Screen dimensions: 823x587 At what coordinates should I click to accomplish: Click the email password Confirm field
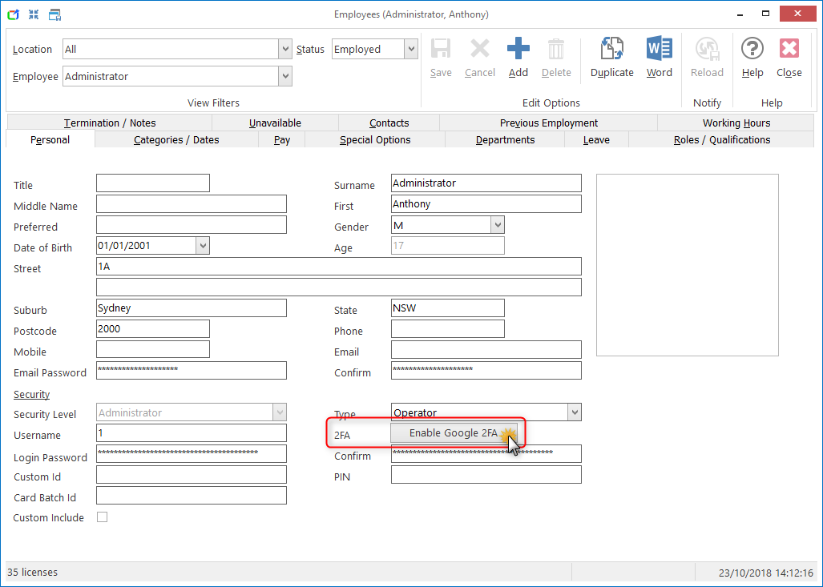(486, 370)
